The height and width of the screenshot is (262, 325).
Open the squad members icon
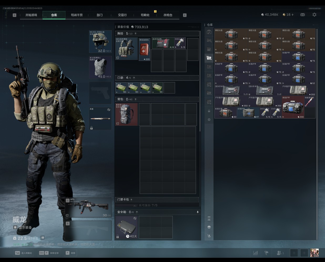[280, 253]
